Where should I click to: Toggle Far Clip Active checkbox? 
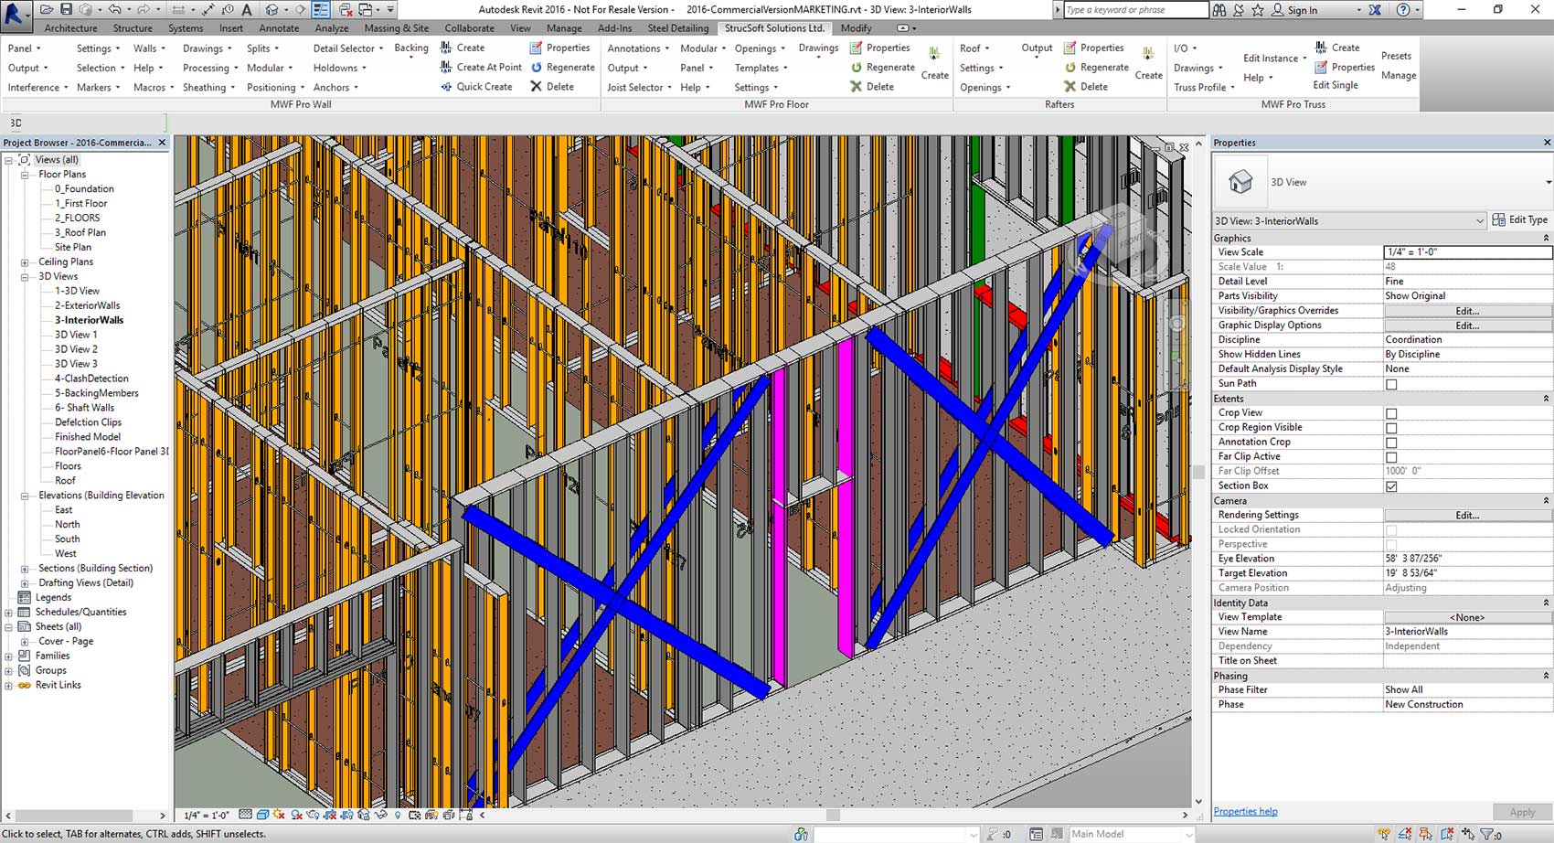[1391, 457]
